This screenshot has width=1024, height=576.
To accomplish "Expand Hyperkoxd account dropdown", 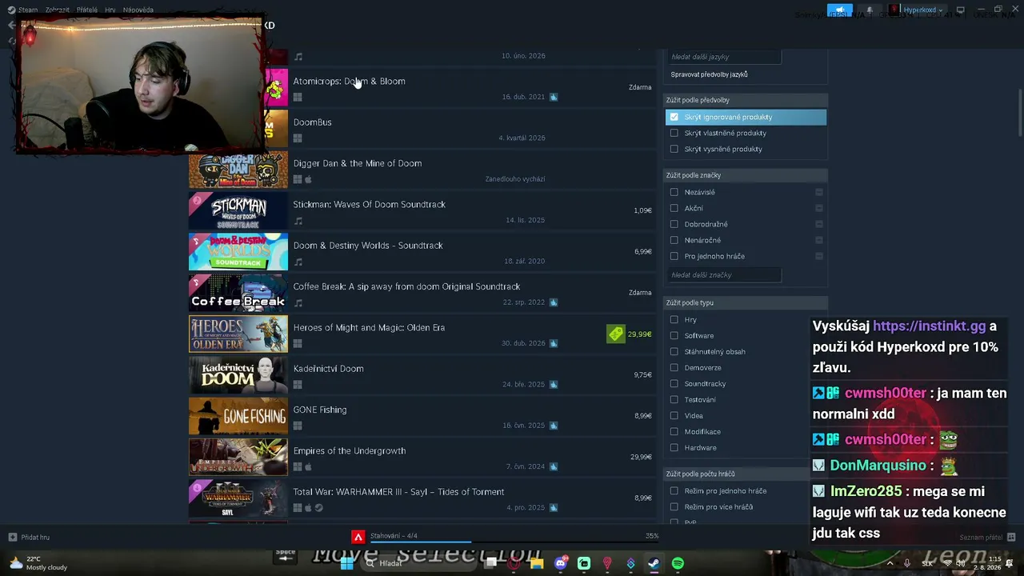I will pos(918,10).
